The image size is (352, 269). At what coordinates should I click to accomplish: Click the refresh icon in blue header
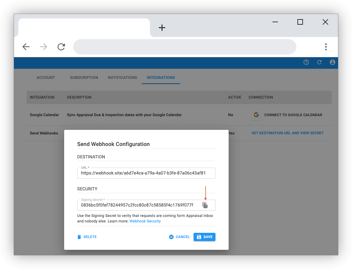(319, 62)
